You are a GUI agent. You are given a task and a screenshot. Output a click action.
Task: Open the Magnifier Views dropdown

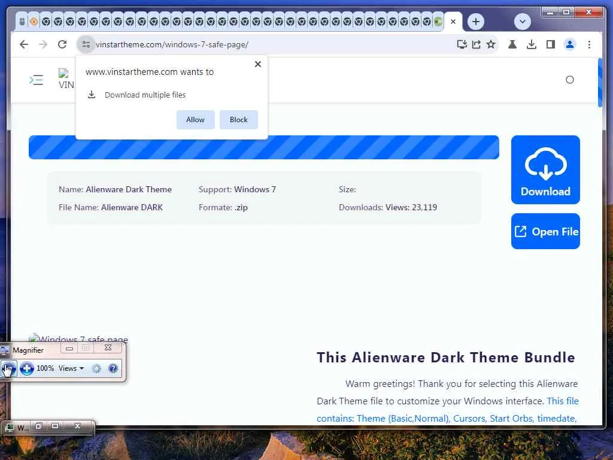71,368
